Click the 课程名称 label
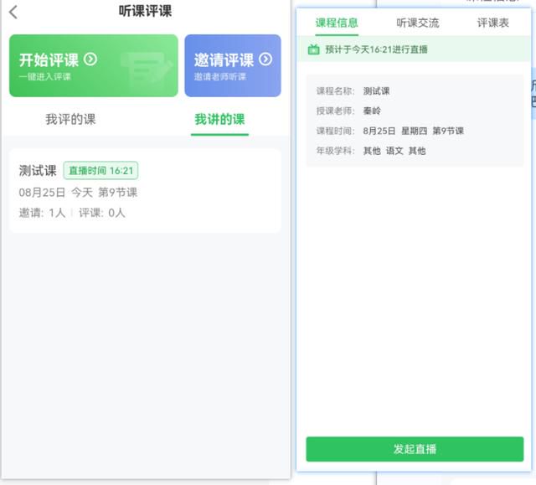This screenshot has height=485, width=536. pos(335,91)
